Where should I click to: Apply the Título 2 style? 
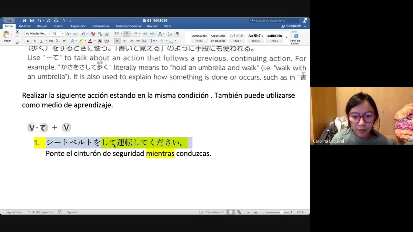256,37
